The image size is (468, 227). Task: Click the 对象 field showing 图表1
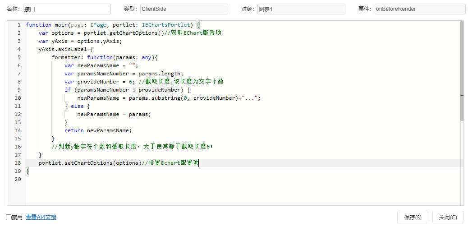click(x=302, y=9)
